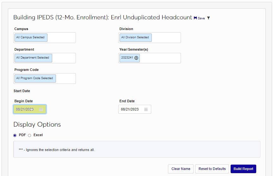Open the End Date calendar picker
Viewport: 273px width, 176px height.
click(146, 109)
